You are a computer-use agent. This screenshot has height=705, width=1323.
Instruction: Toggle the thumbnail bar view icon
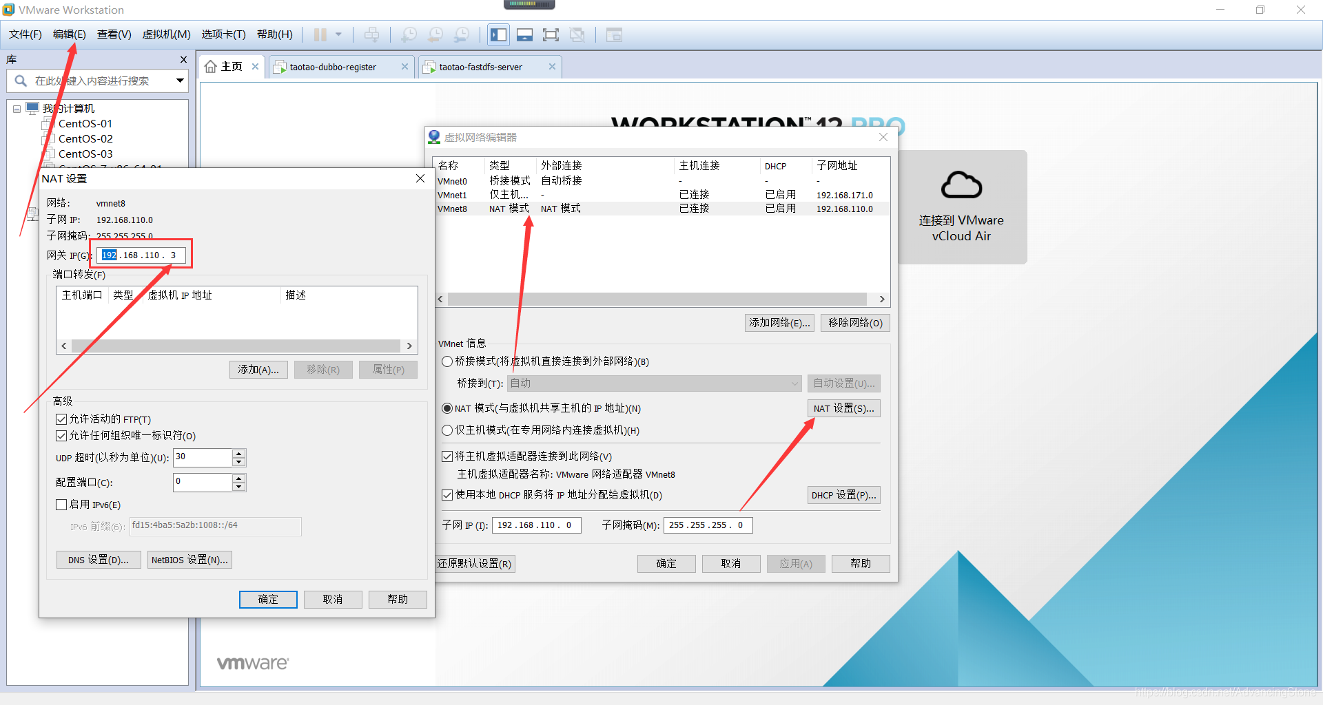click(x=525, y=34)
